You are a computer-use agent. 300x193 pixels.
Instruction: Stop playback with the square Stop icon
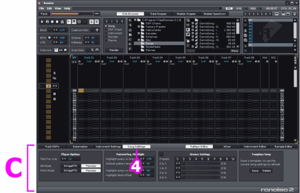pos(52,22)
